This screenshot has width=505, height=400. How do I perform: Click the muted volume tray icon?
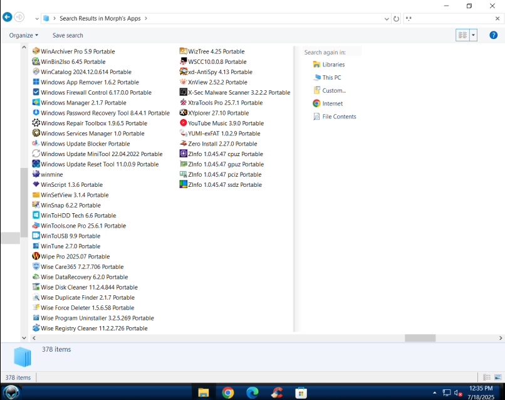pyautogui.click(x=458, y=392)
